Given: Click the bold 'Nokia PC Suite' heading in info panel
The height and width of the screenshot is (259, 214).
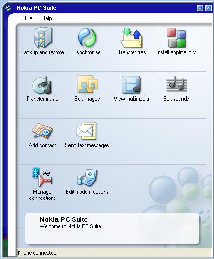Looking at the screenshot, I should pyautogui.click(x=64, y=219).
